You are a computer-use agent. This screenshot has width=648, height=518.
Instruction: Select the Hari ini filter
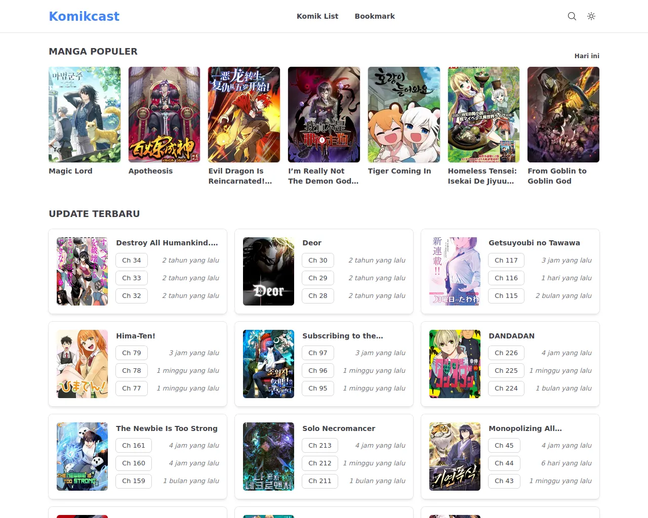[587, 56]
